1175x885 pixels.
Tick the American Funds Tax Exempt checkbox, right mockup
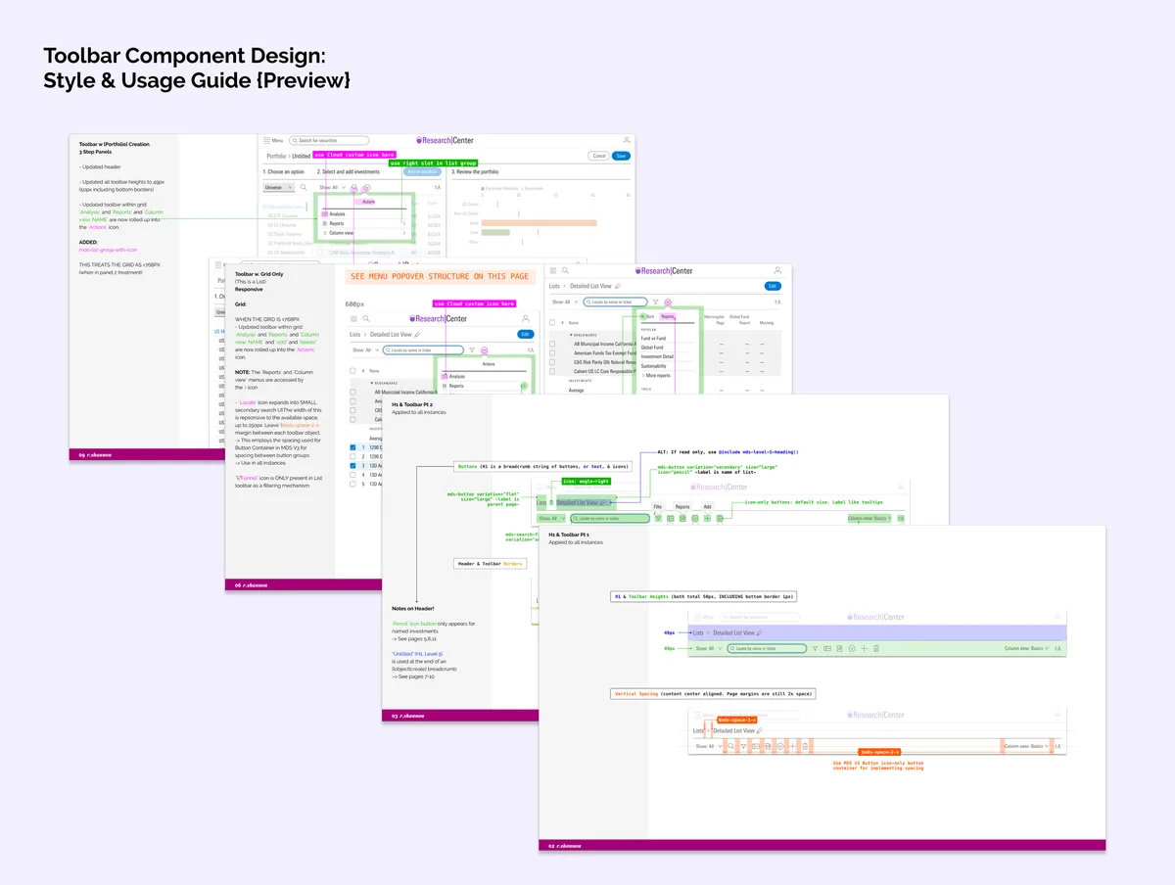coord(552,353)
